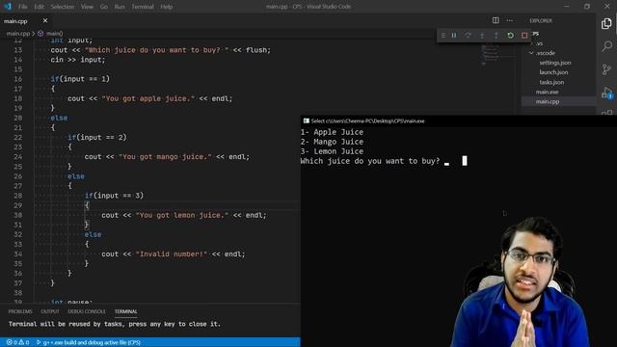Click line 20 else keyword
This screenshot has height=347, width=617.
(59, 118)
